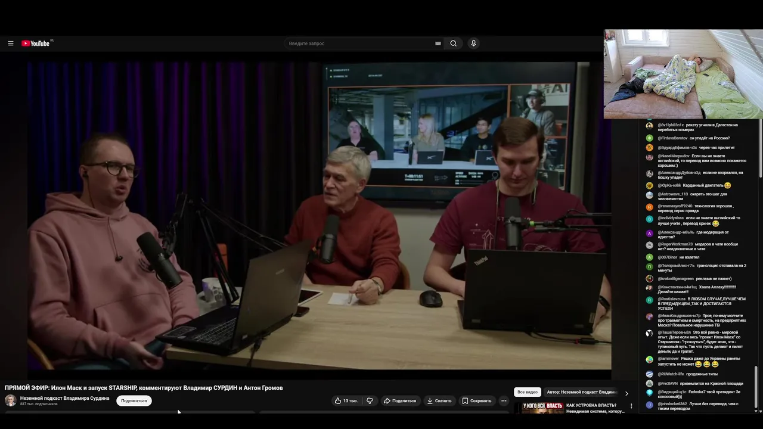Select the 'Автор: Неземной подкаст' filter chip
The image size is (763, 429).
point(582,392)
